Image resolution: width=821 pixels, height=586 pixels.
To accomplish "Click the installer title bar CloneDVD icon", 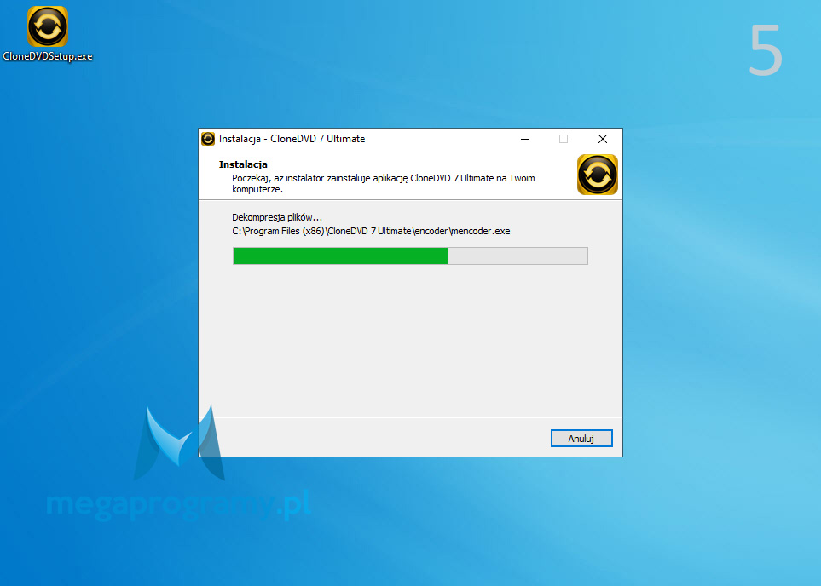I will click(208, 139).
